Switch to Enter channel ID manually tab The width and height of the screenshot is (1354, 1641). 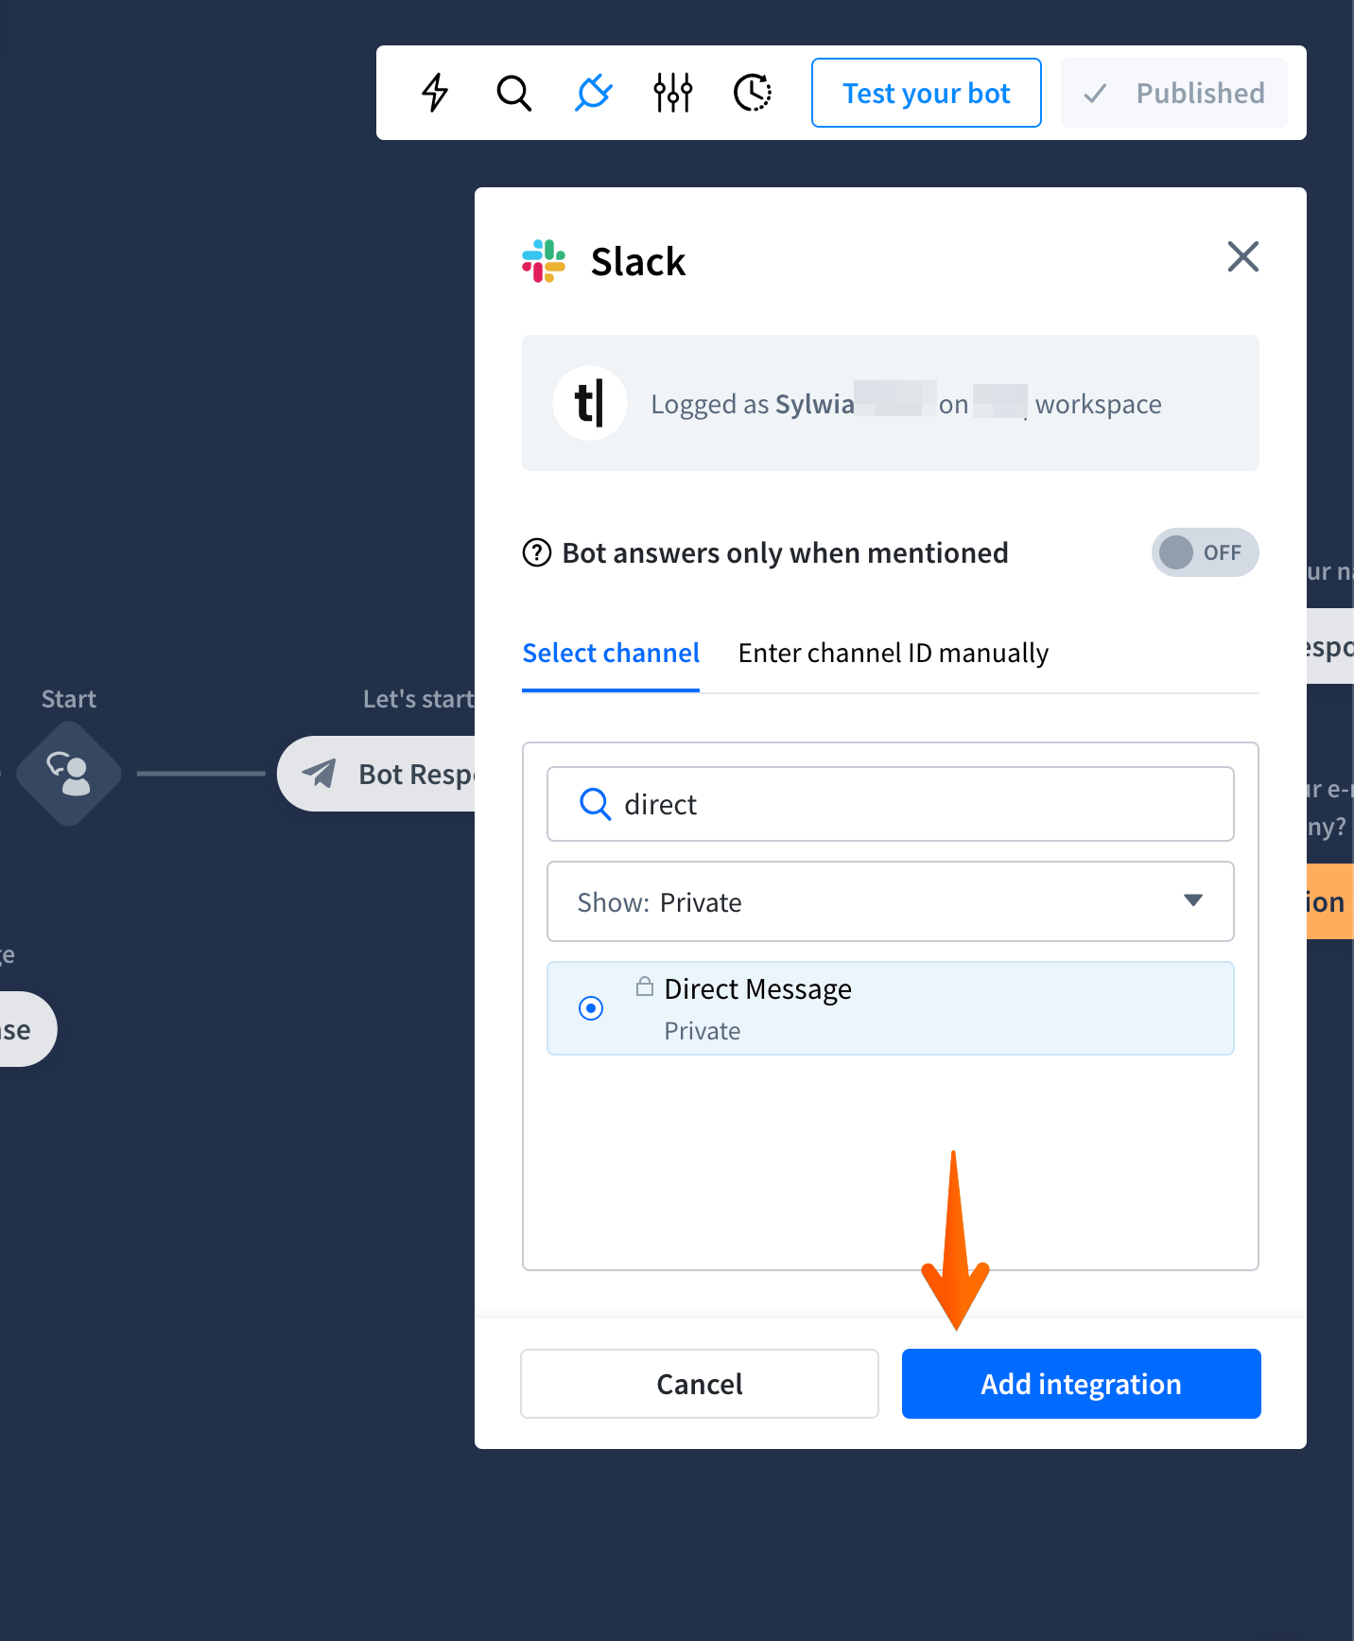click(894, 653)
